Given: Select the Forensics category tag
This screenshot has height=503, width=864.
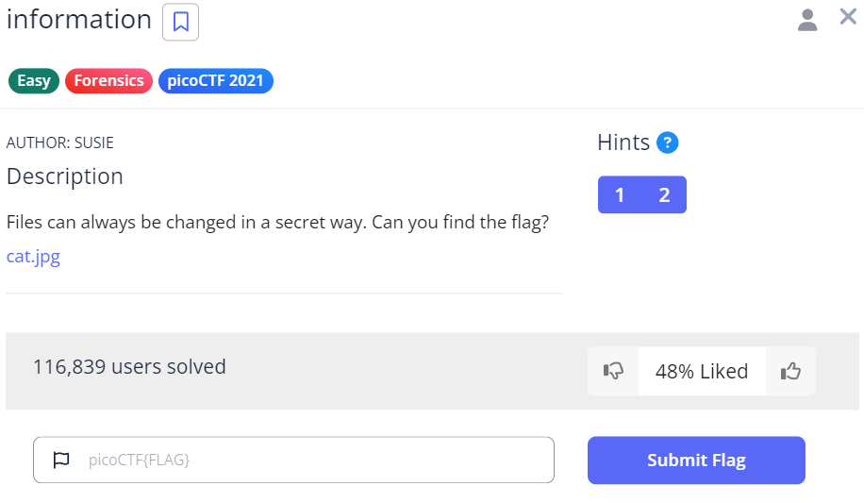Looking at the screenshot, I should (x=108, y=81).
